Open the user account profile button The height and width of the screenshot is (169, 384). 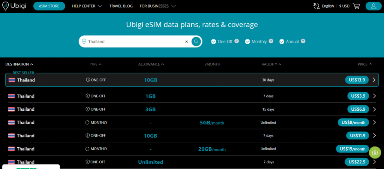373,6
